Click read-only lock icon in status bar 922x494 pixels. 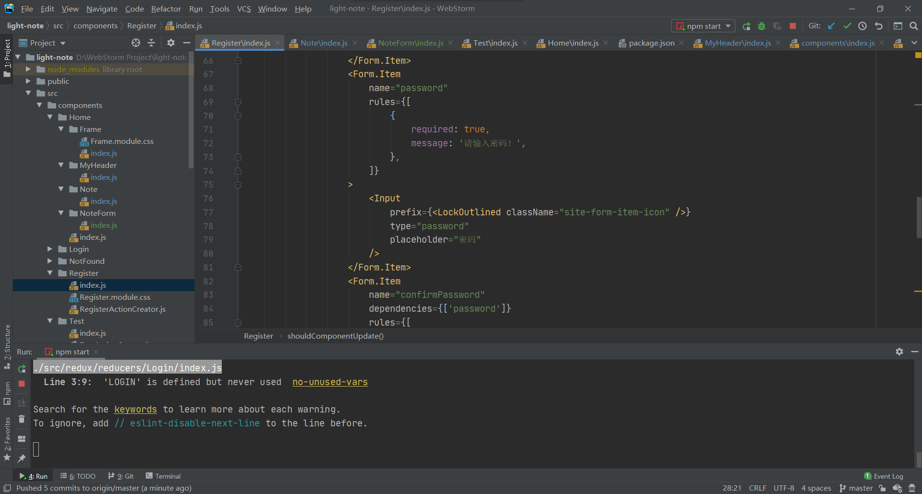pyautogui.click(x=882, y=488)
